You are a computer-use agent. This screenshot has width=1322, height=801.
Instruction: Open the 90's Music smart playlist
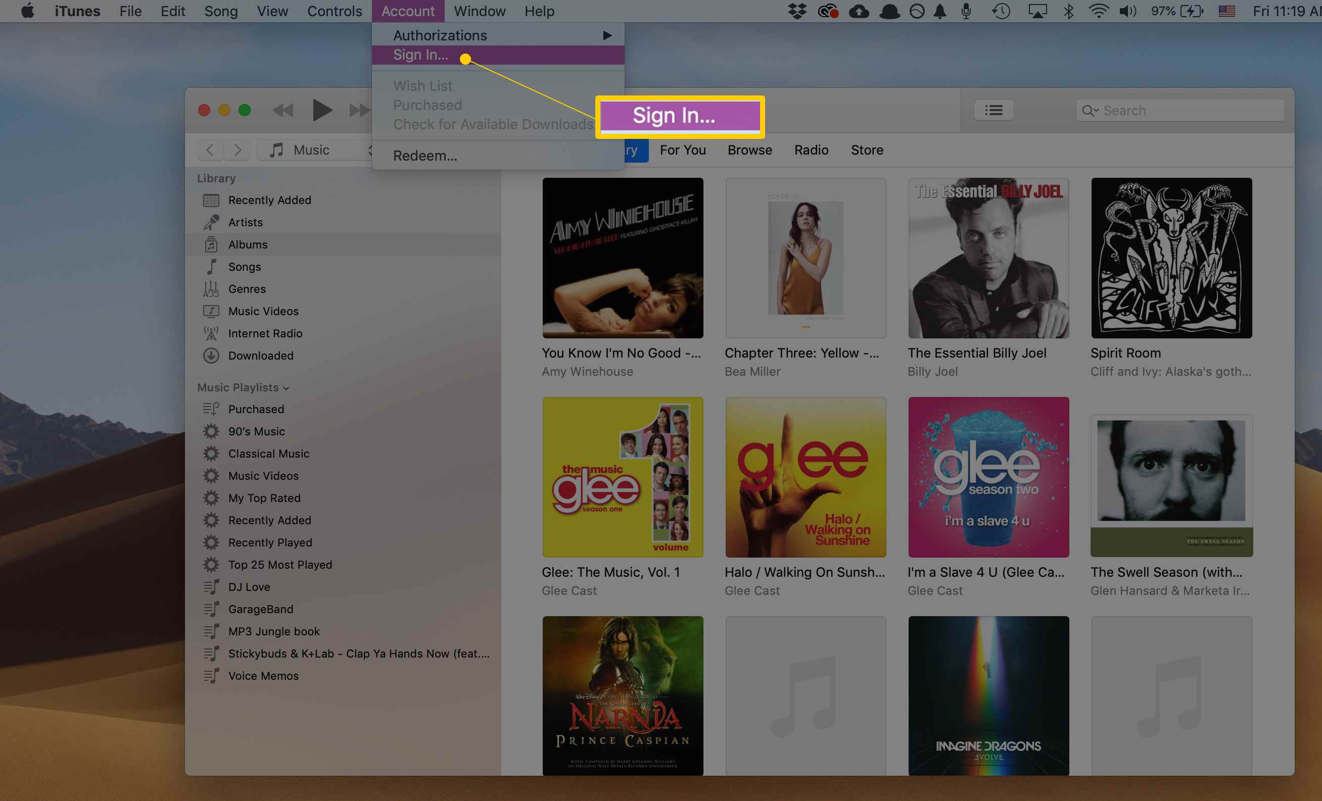coord(343,432)
